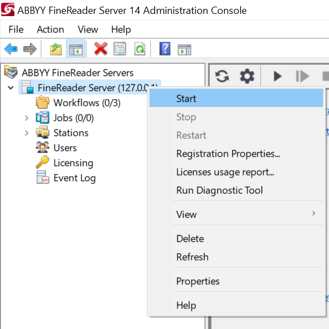Click the ABBYY FineReader Servers root icon
This screenshot has height=329, width=329.
point(11,72)
